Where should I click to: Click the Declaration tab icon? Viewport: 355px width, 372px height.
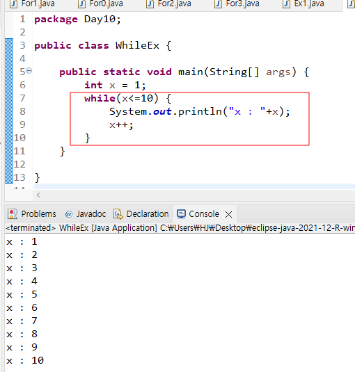tap(118, 214)
